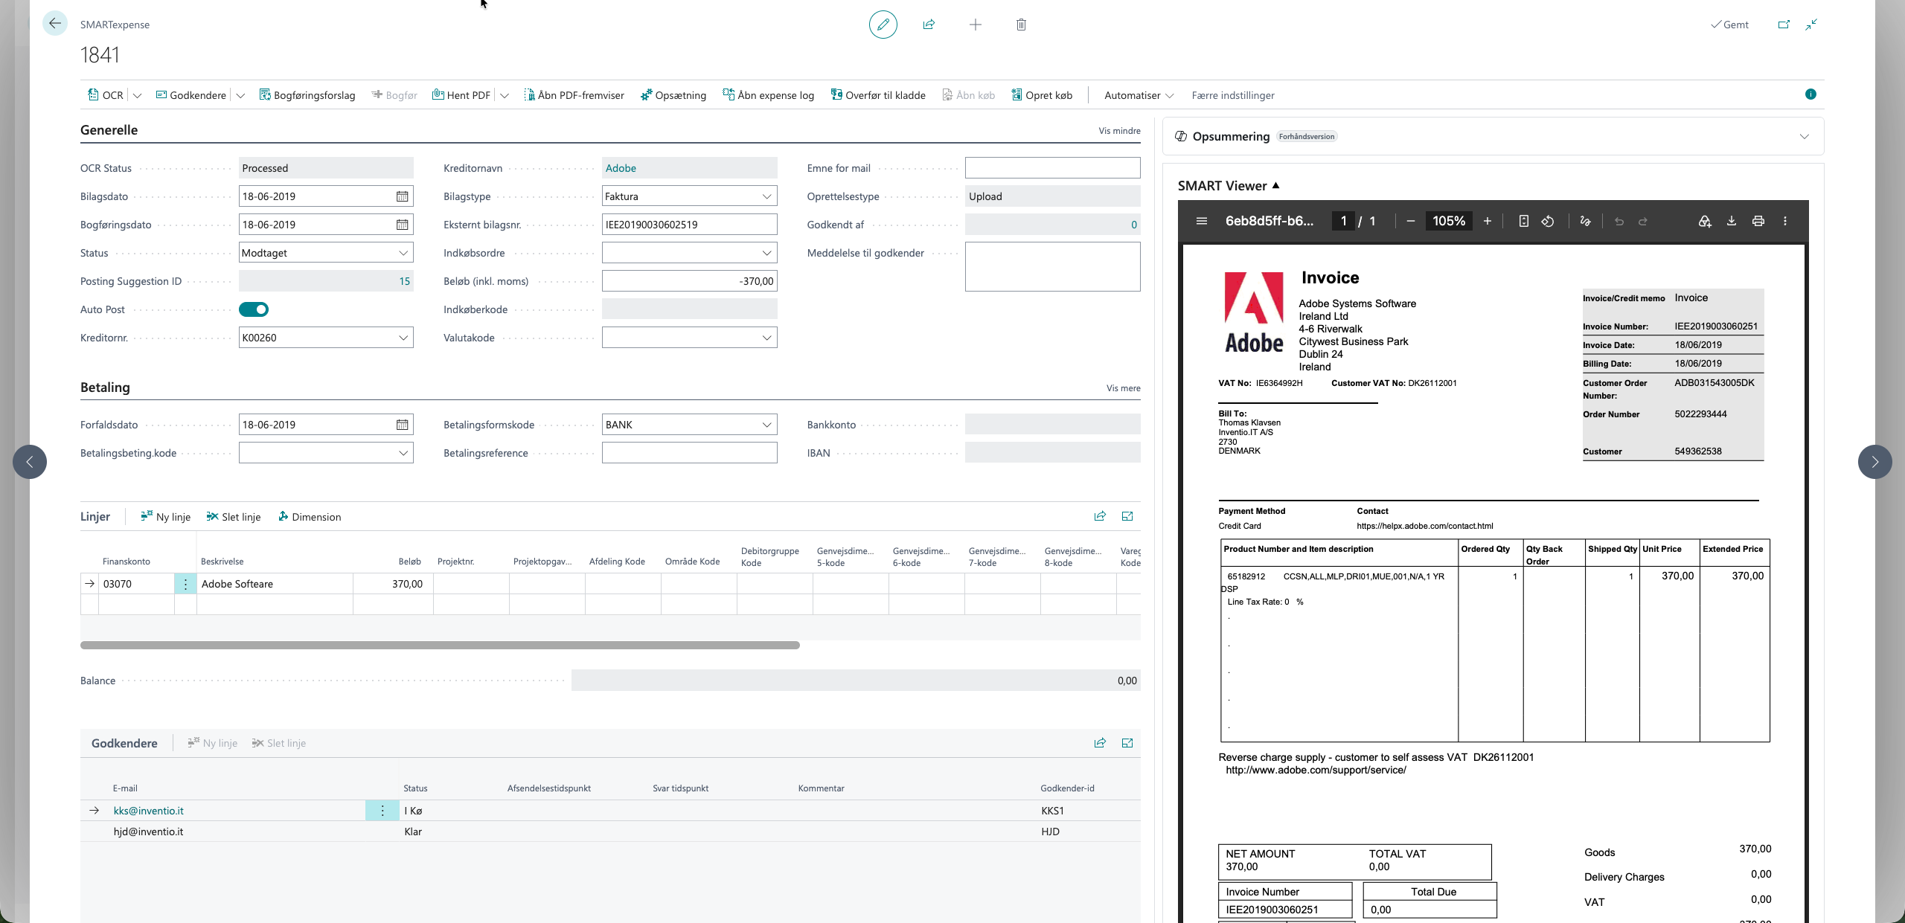
Task: Rotate the PDF page counterclockwise
Action: pos(1548,221)
